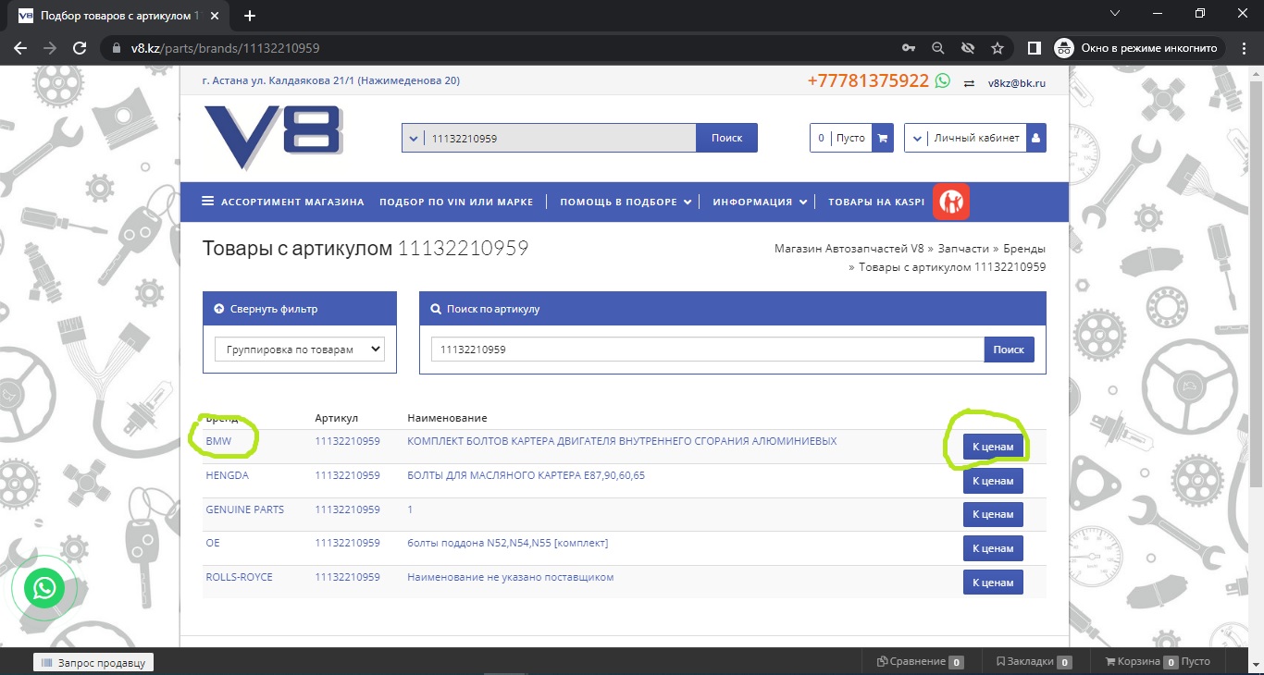Open the search category dropdown arrow in header

[413, 138]
